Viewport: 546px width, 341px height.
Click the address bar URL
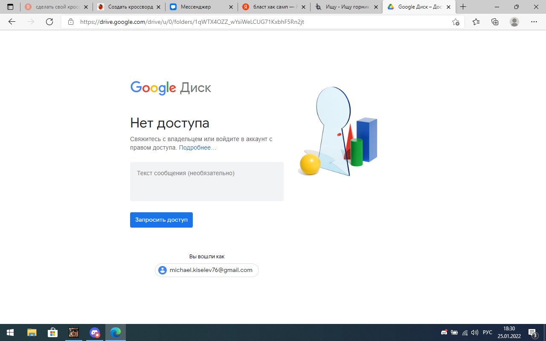click(192, 22)
